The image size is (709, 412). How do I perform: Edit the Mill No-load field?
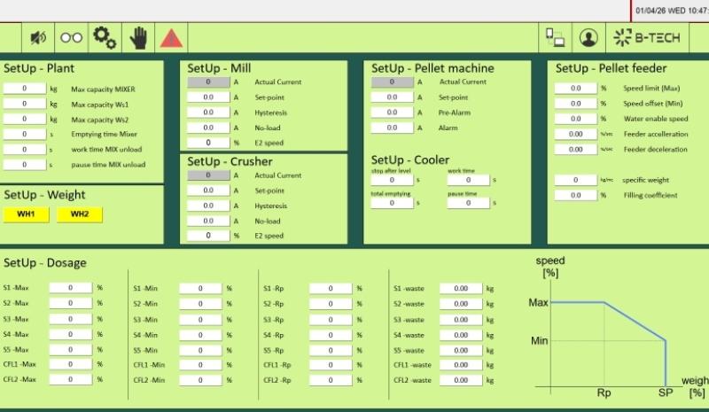208,128
